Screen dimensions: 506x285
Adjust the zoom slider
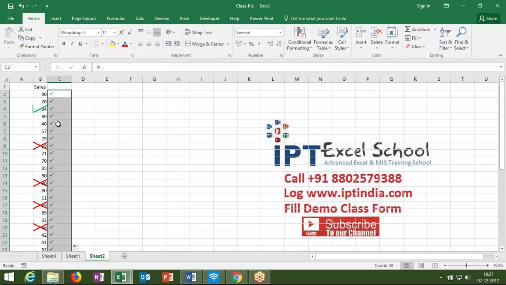click(x=466, y=266)
